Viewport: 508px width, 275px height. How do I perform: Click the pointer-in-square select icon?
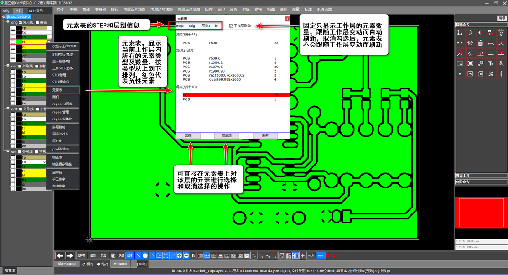coord(470,74)
